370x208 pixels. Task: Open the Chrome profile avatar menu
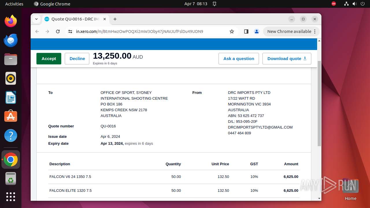point(257,31)
